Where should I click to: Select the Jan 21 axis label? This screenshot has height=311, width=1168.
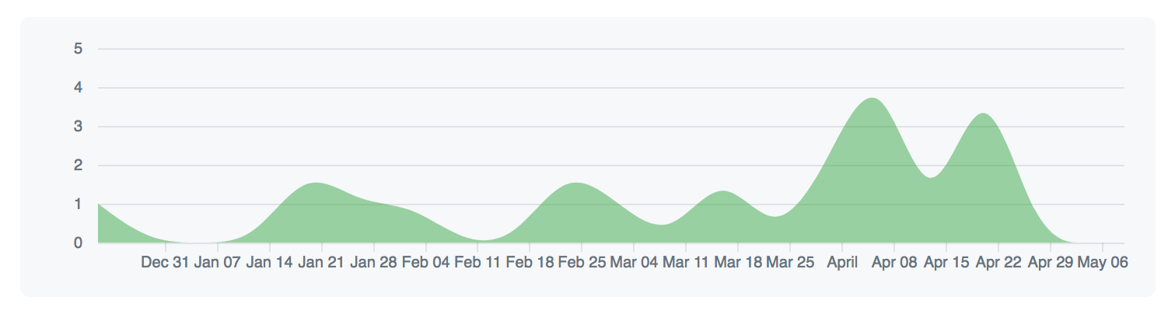coord(321,263)
